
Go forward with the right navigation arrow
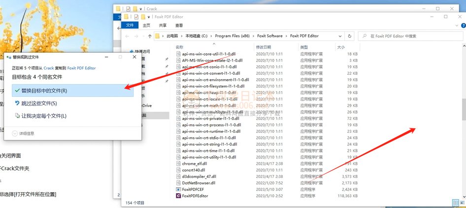(136, 36)
